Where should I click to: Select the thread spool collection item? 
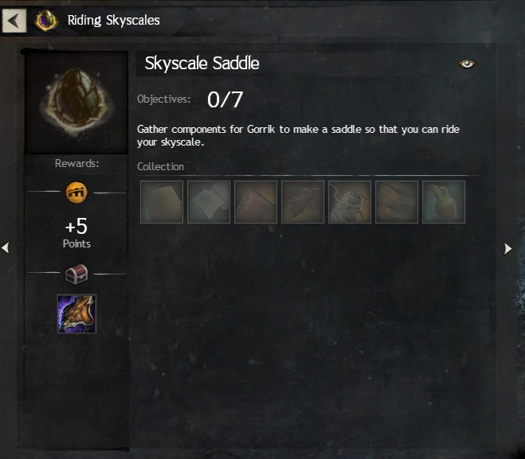(350, 202)
